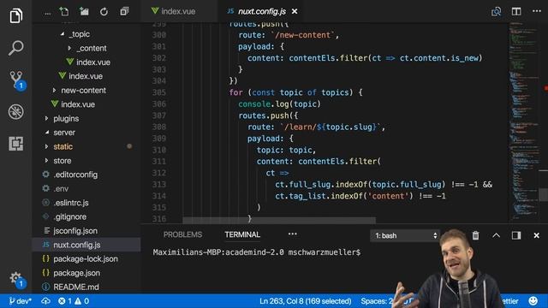Viewport: 548px width, 308px height.
Task: Open panel overflow ellipsis next to TERMINAL
Action: coord(293,234)
